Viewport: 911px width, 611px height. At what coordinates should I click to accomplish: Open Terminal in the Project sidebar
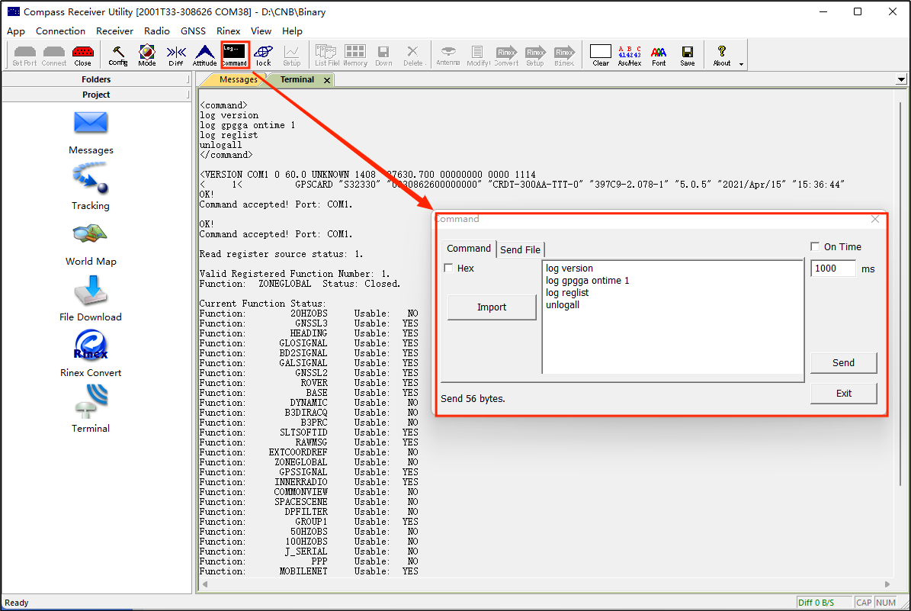click(91, 410)
